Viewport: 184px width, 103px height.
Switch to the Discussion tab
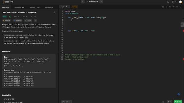coord(19,7)
